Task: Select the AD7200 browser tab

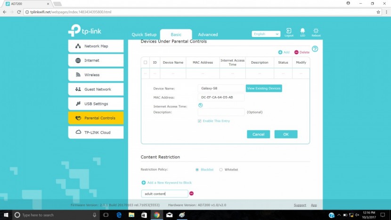Action: pos(26,4)
